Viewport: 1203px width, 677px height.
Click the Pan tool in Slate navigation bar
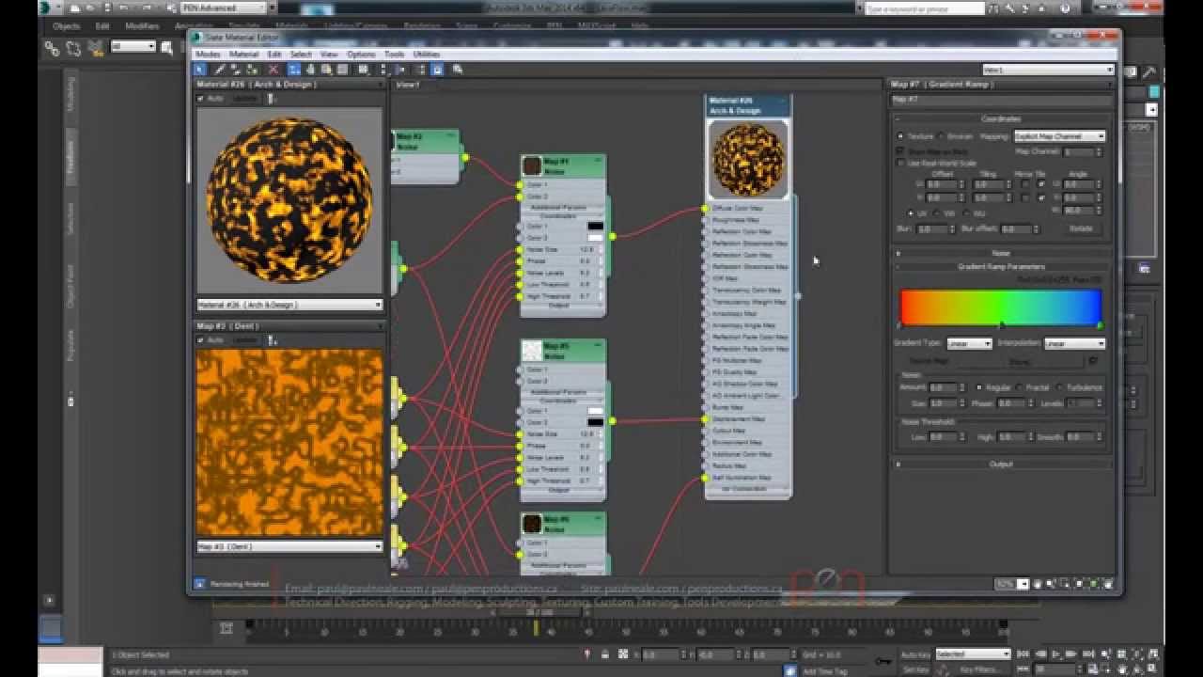tap(1038, 584)
